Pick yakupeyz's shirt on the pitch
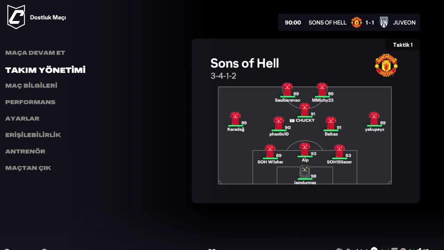 coord(374,118)
